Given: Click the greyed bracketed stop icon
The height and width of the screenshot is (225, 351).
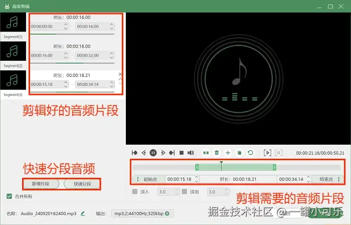Looking at the screenshot, I should point(278,153).
